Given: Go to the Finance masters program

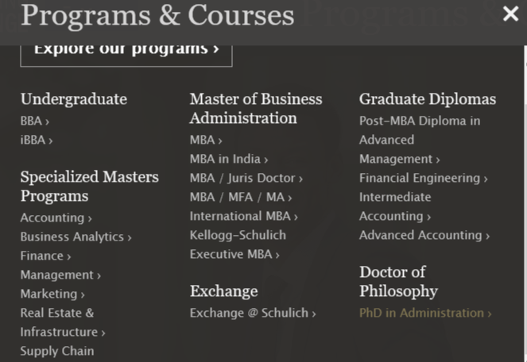Looking at the screenshot, I should [x=45, y=256].
